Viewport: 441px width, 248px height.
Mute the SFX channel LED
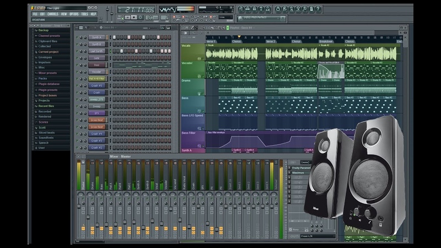[x=77, y=113]
